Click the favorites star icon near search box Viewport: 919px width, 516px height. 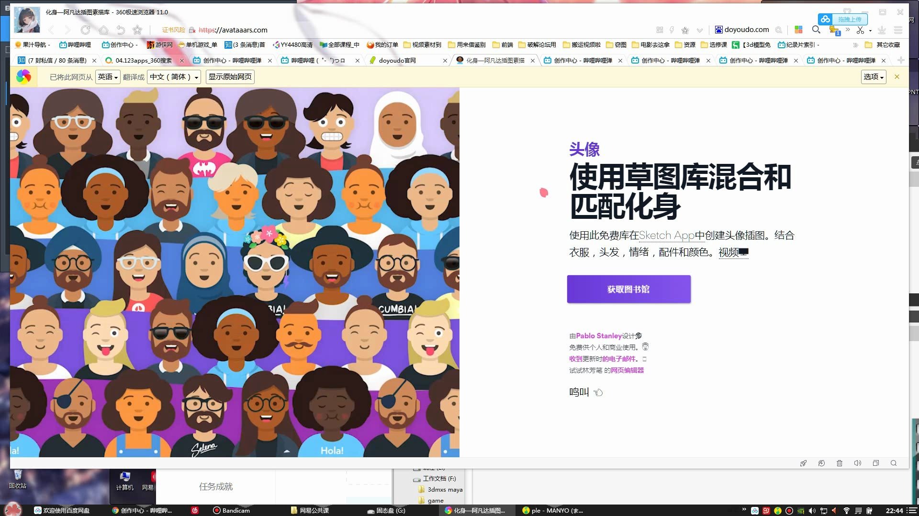point(685,30)
